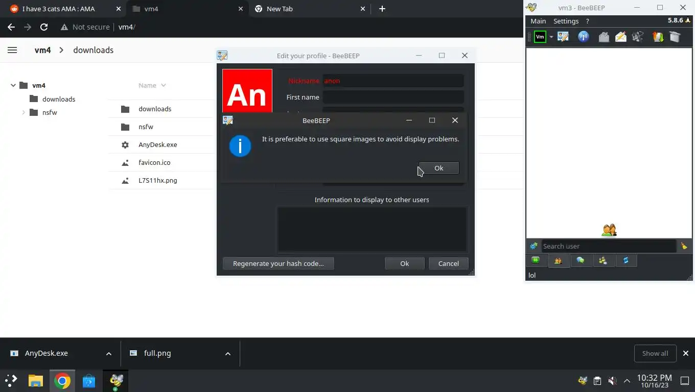Click the gray open-envelope icon in vm3 toolbar
This screenshot has width=695, height=392.
[604, 37]
